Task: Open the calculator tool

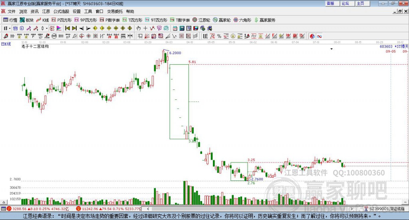Action: 182,28
